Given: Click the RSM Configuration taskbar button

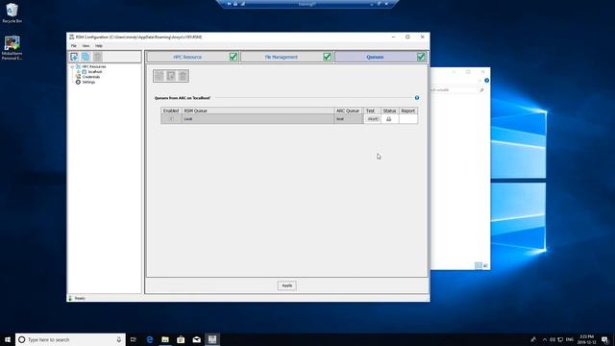Looking at the screenshot, I should pos(212,339).
